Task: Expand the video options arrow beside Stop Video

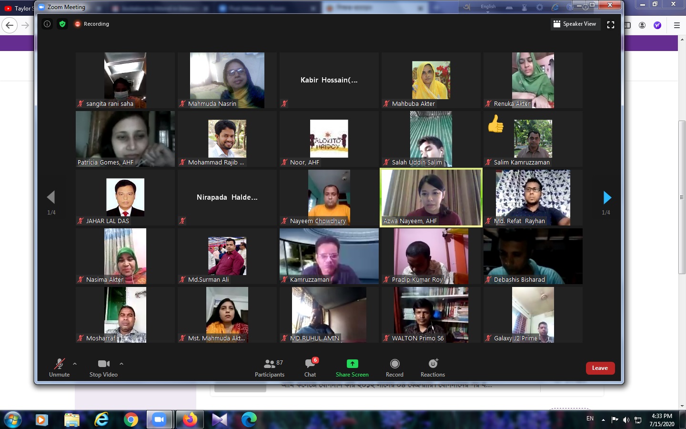Action: 121,364
